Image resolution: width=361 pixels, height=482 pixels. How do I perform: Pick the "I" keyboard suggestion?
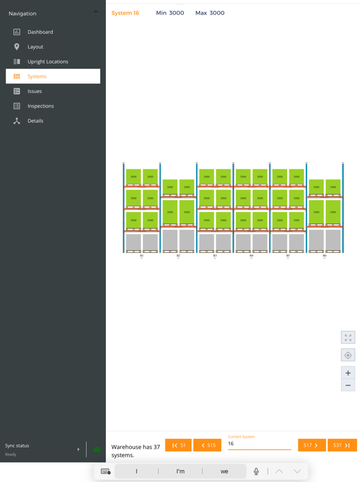(137, 471)
